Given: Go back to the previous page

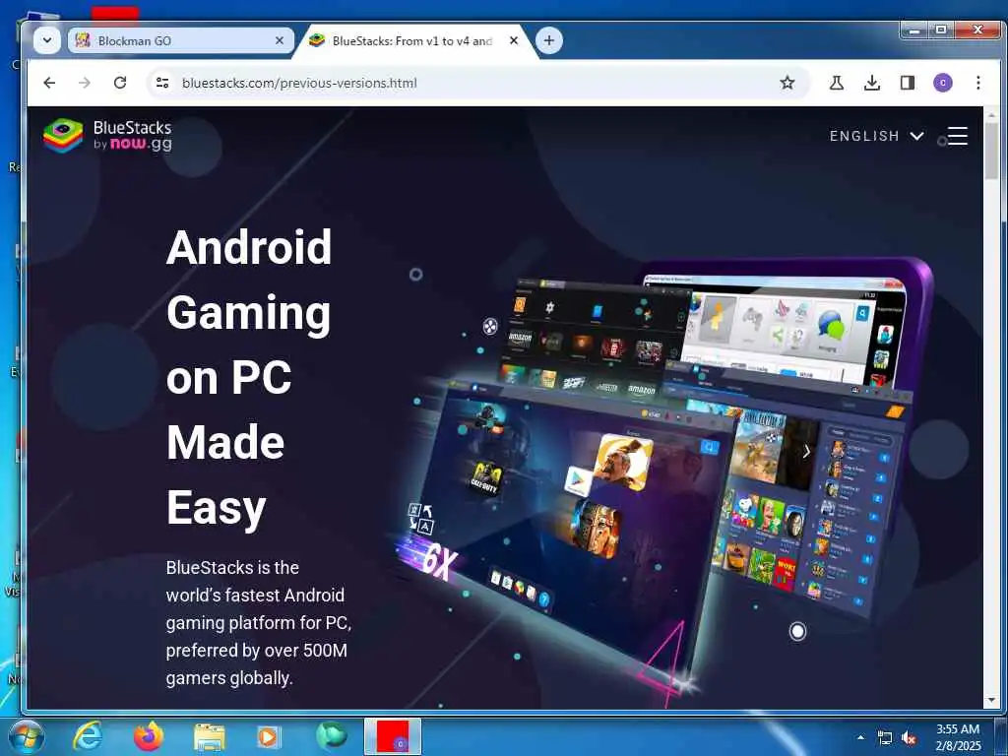Looking at the screenshot, I should 49,83.
